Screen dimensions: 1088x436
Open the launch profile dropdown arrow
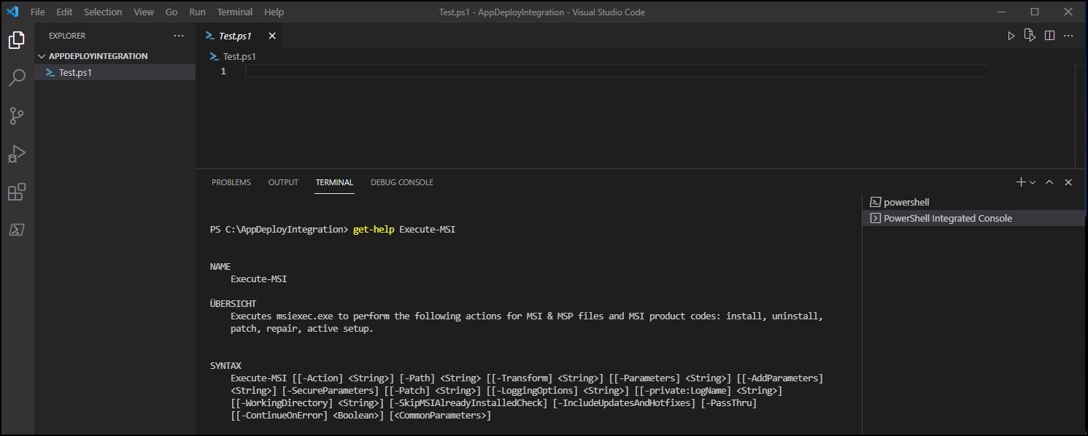pyautogui.click(x=1033, y=182)
